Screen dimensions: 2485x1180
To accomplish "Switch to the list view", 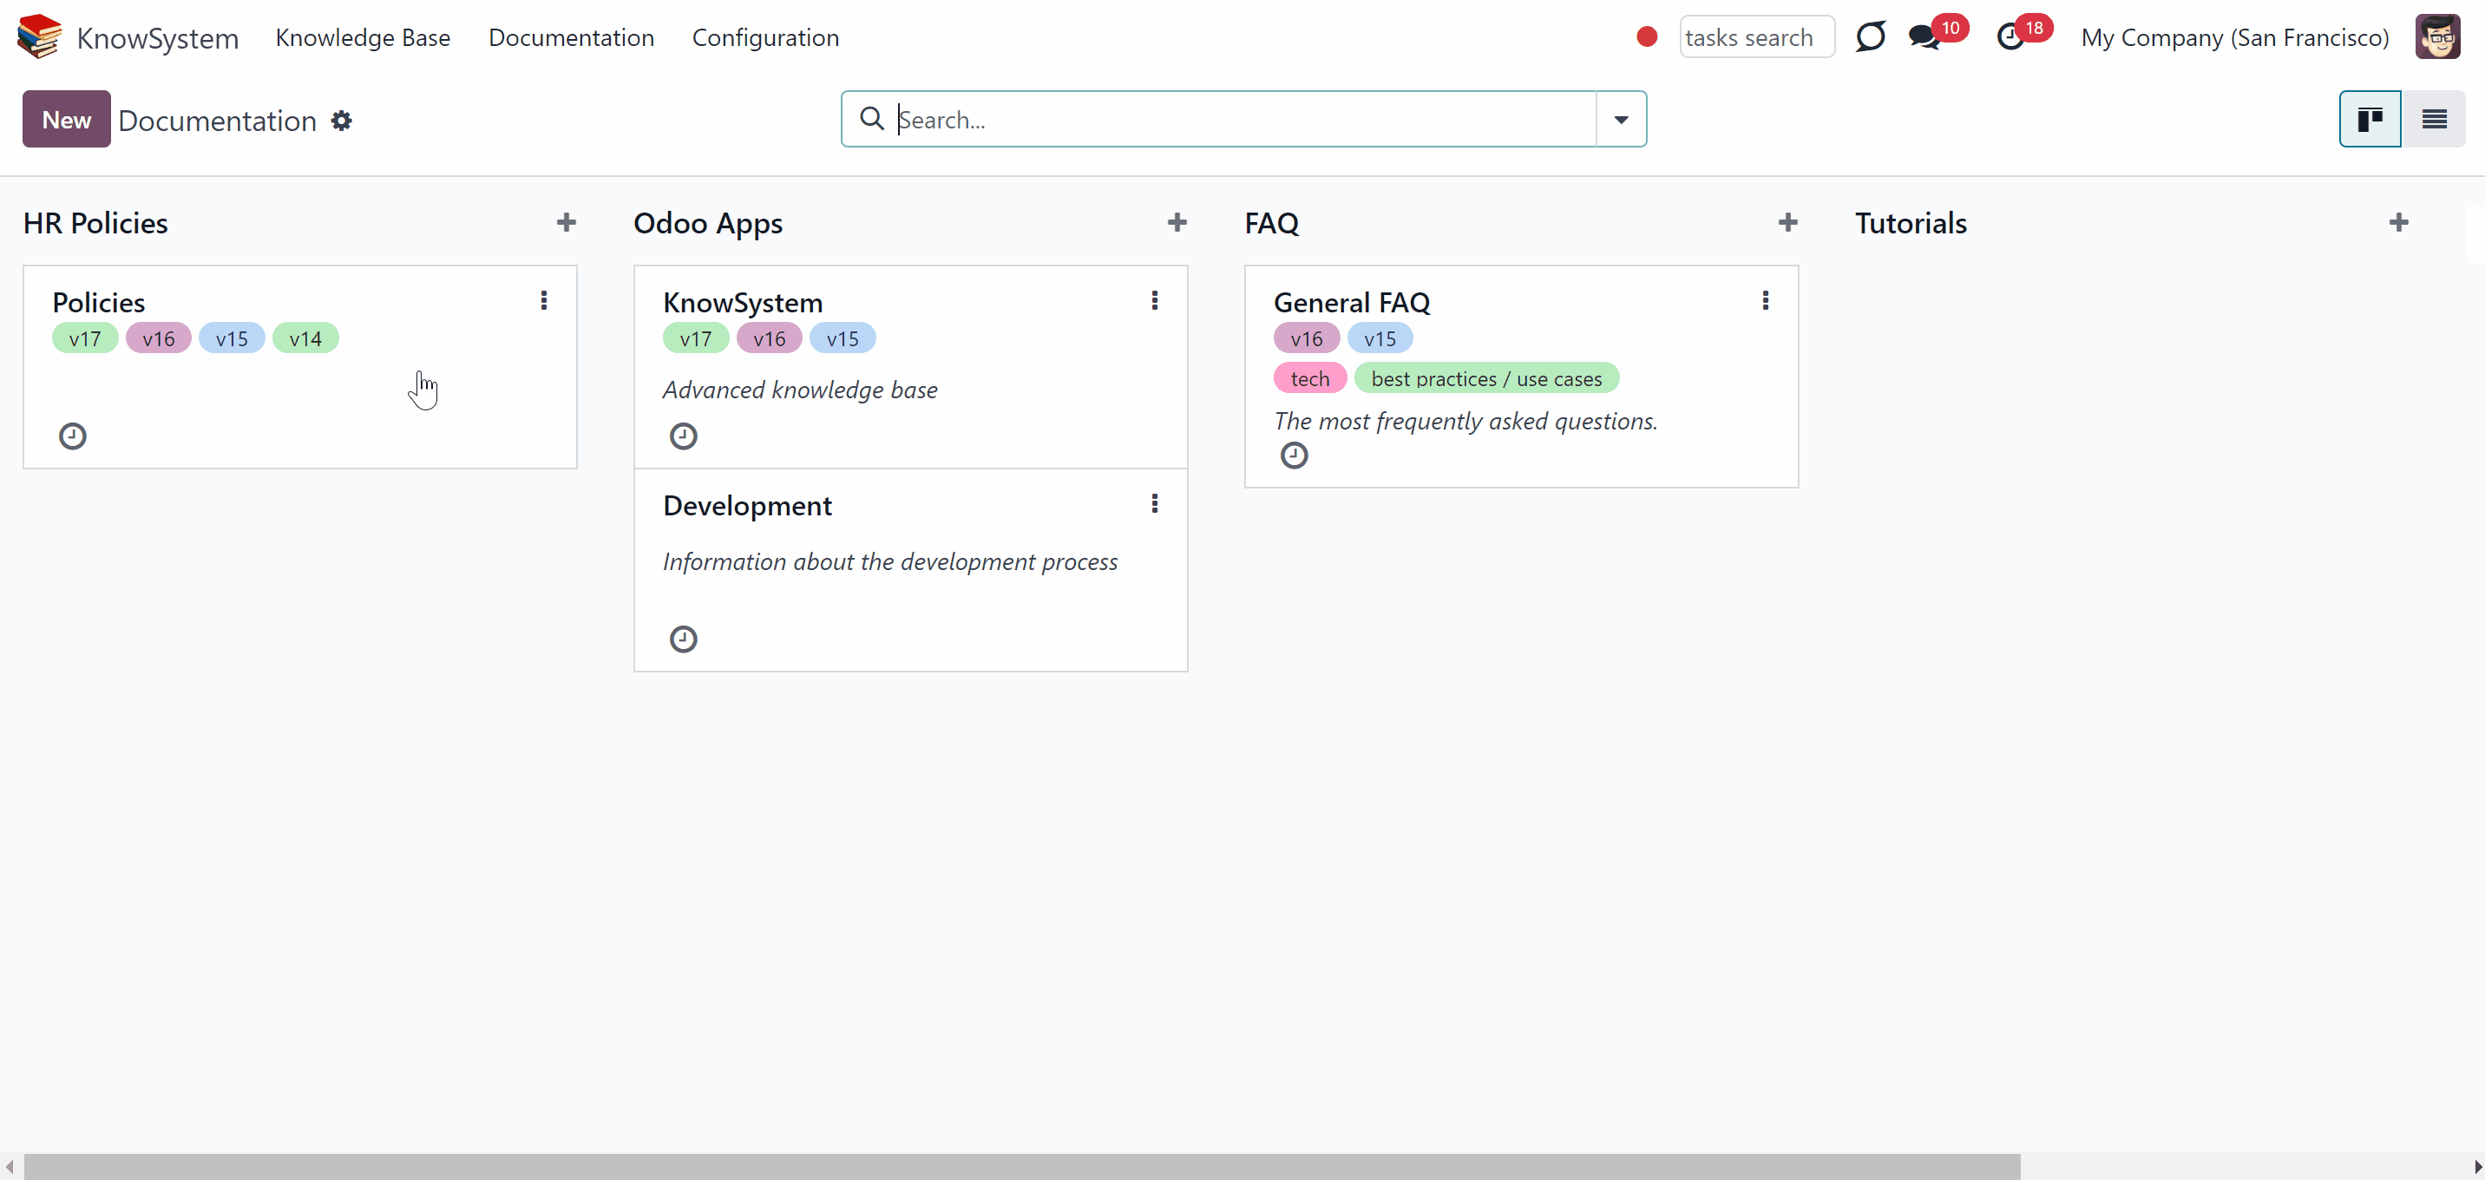I will click(x=2434, y=120).
